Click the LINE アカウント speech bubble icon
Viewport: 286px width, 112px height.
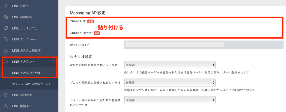[6, 62]
